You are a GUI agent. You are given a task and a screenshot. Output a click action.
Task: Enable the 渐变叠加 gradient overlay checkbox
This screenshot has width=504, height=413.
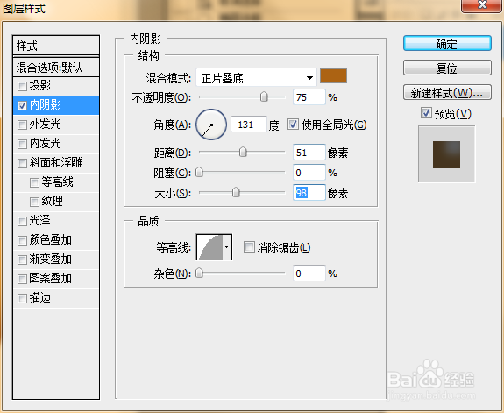click(22, 260)
